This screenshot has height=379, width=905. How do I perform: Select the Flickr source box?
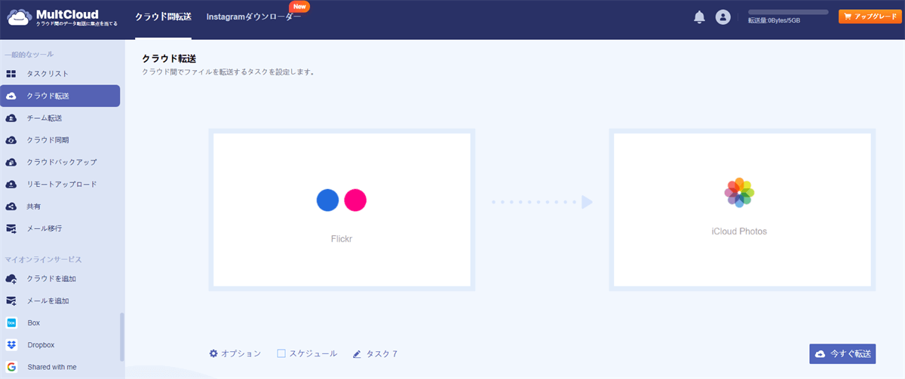pos(342,210)
